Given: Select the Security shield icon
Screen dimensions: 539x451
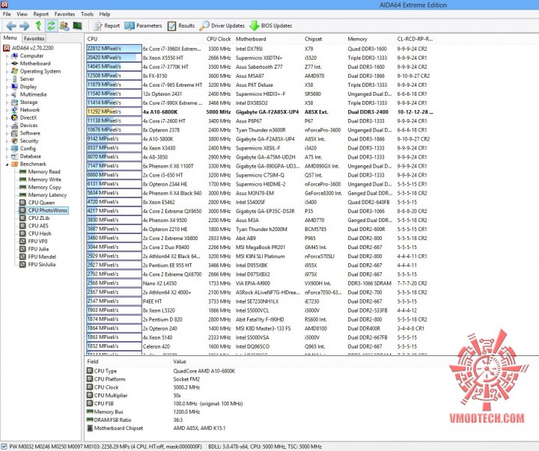Looking at the screenshot, I should coord(14,141).
